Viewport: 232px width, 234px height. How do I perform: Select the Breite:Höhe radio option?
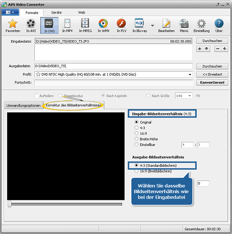136,139
